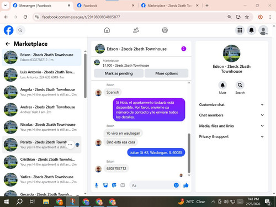This screenshot has width=276, height=207.
Task: Click the Julian St #2, Waukegan message bubble
Action: point(156,152)
